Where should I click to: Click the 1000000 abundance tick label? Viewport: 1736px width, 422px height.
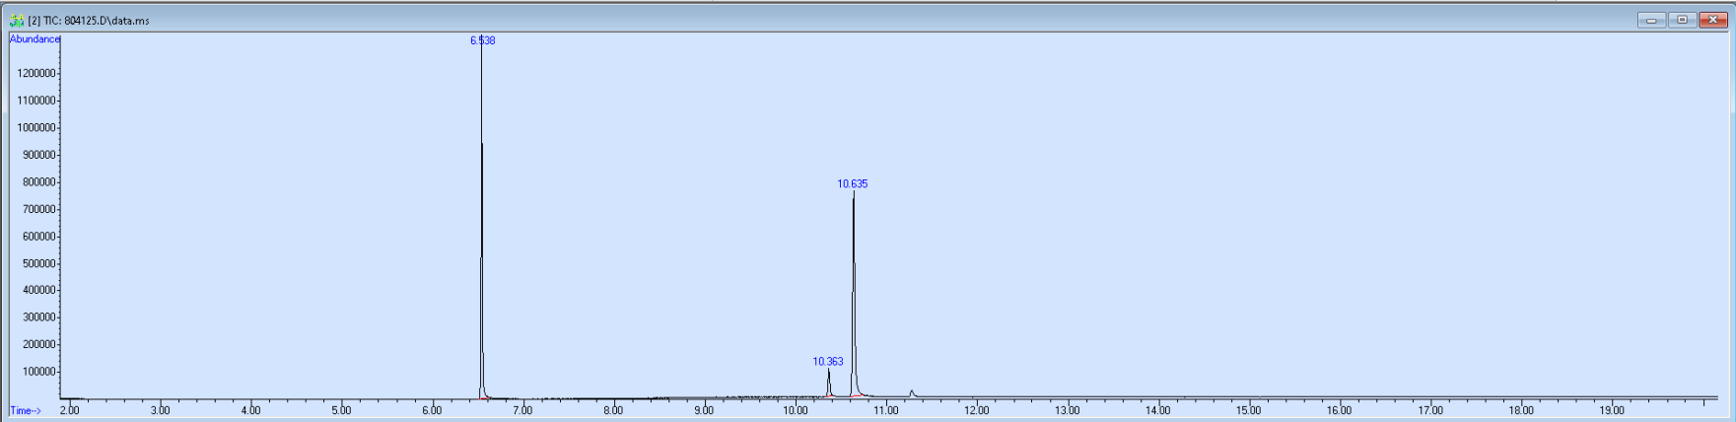click(x=36, y=128)
